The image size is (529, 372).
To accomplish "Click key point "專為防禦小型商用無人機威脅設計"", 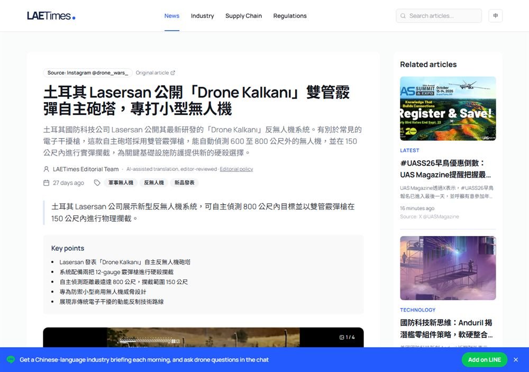I will (103, 292).
